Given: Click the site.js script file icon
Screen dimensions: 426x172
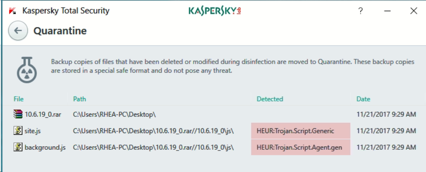Looking at the screenshot, I should tap(18, 130).
